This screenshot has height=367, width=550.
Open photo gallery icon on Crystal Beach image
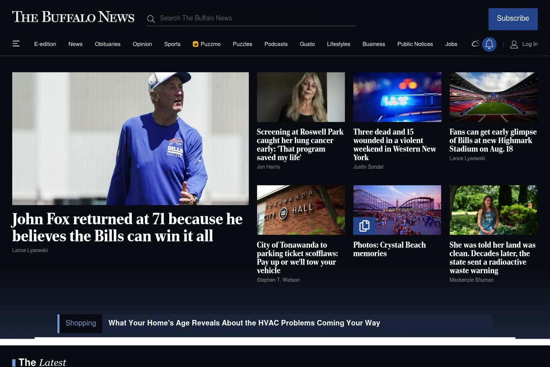(364, 225)
